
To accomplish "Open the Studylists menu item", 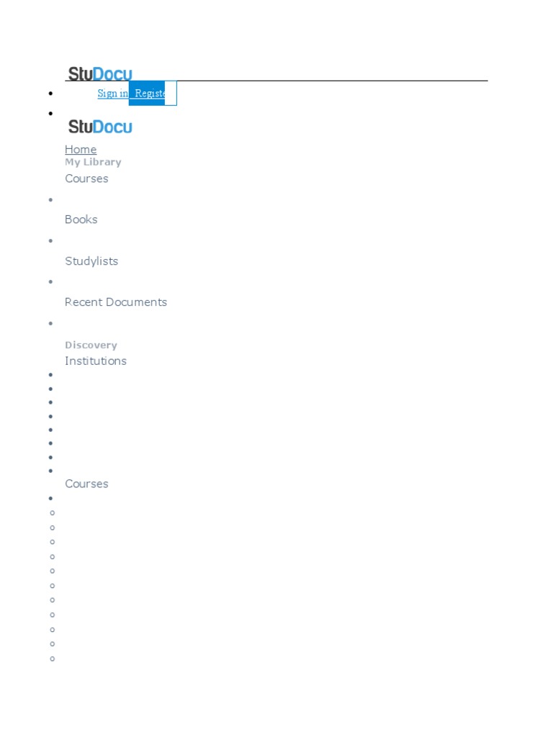I will click(x=91, y=261).
